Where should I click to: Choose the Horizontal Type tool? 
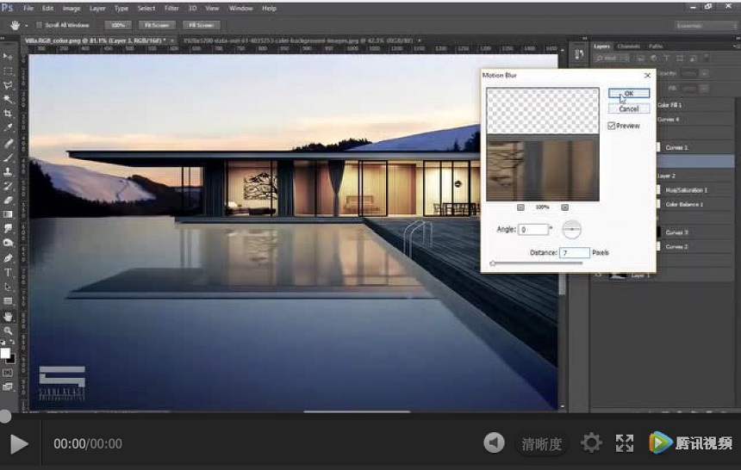pos(9,272)
